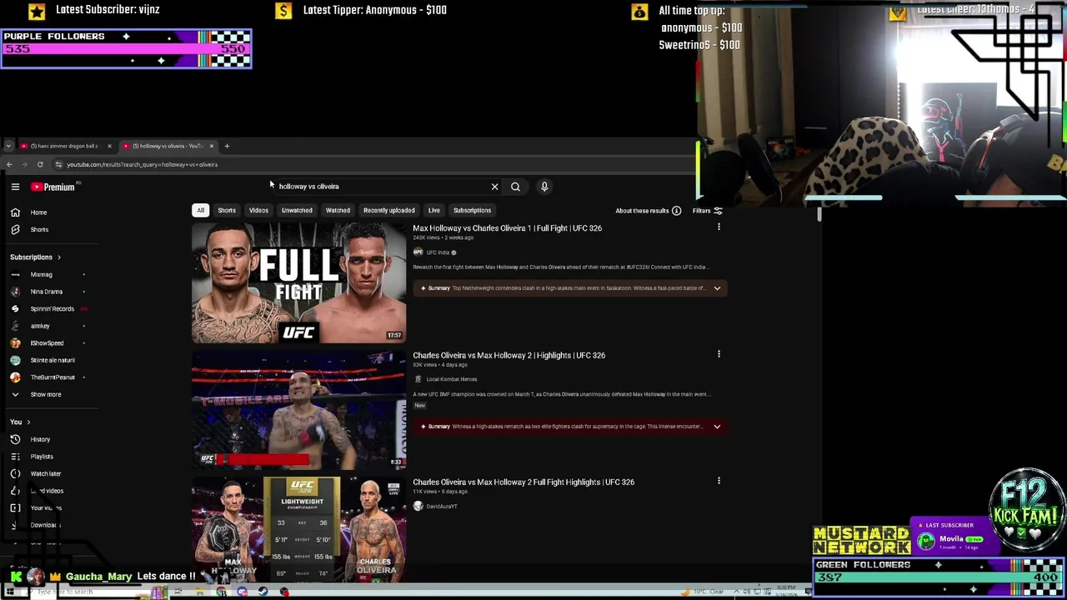Play the FULL FIGHT thumbnail video

click(x=298, y=283)
